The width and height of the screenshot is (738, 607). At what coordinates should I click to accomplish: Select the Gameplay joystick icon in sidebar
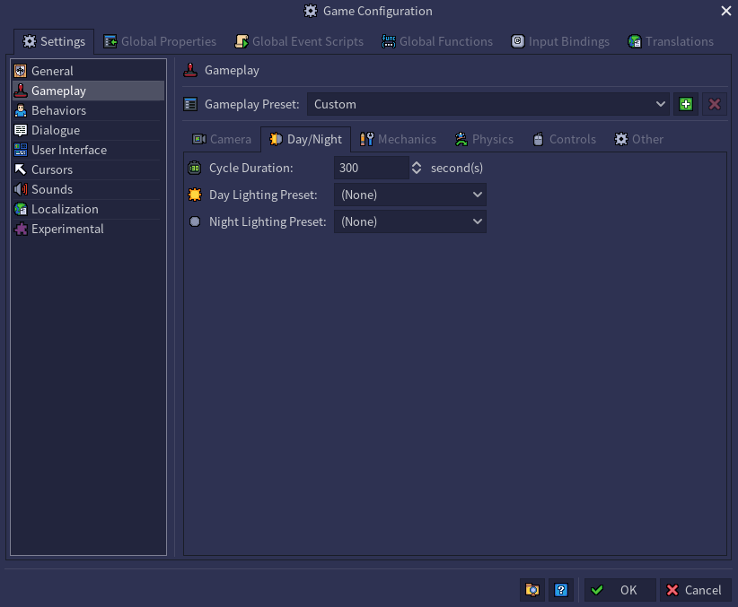click(21, 91)
